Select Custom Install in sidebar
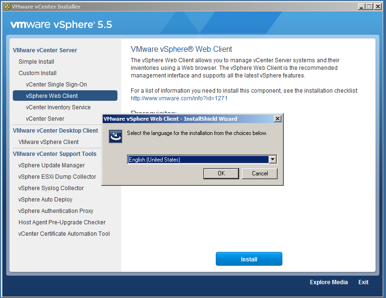Image resolution: width=386 pixels, height=298 pixels. 38,73
